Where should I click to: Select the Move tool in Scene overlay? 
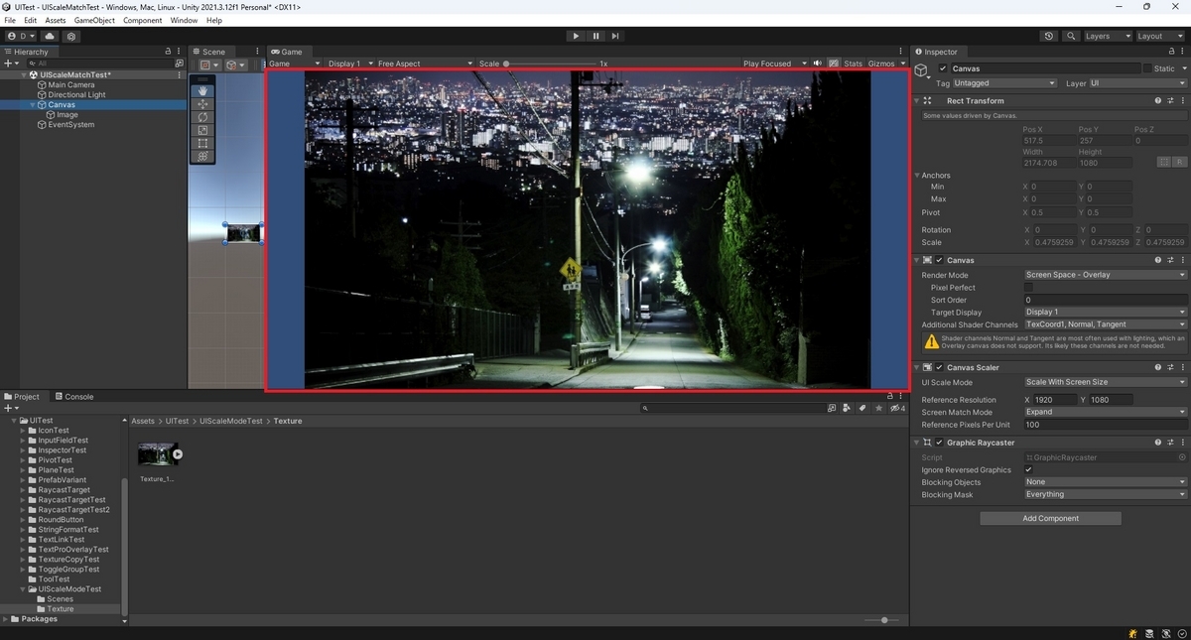[202, 103]
